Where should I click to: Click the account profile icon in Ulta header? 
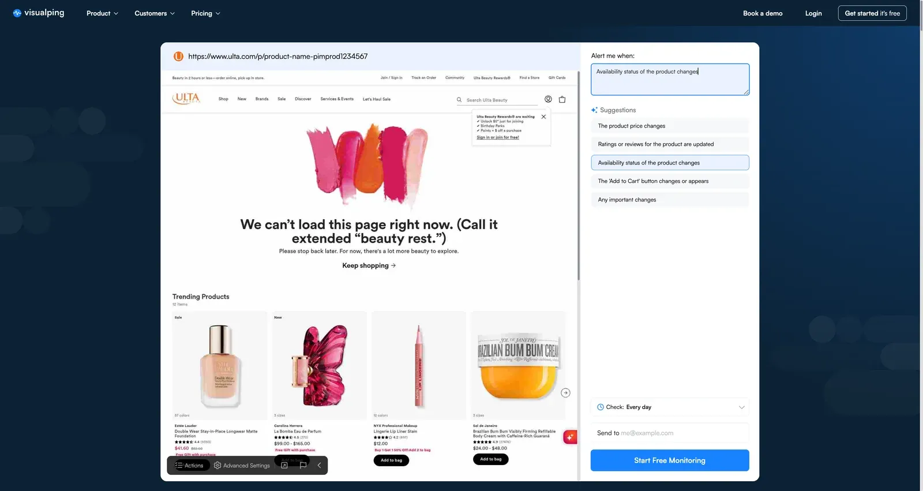pos(548,99)
